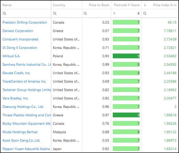Select Price to Book value 0.55
179x153 pixels.
coord(105,140)
